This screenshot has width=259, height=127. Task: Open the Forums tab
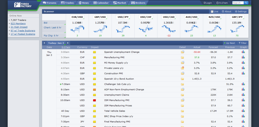click(x=50, y=3)
